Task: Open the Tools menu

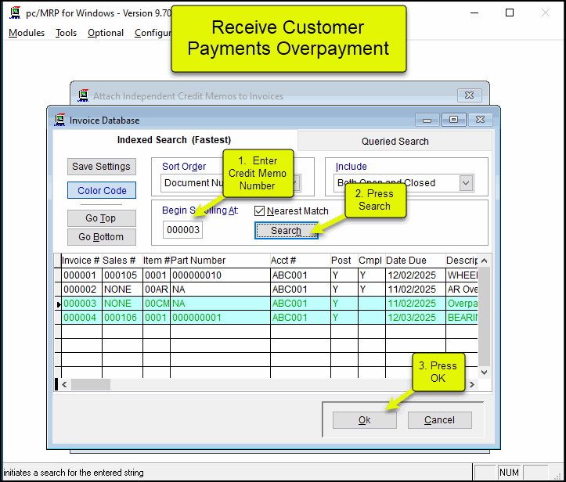Action: point(66,33)
